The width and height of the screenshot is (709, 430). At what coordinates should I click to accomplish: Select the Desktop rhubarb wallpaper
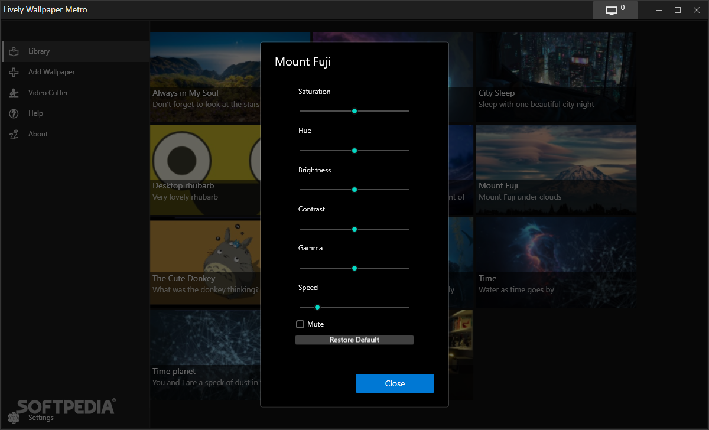(205, 170)
